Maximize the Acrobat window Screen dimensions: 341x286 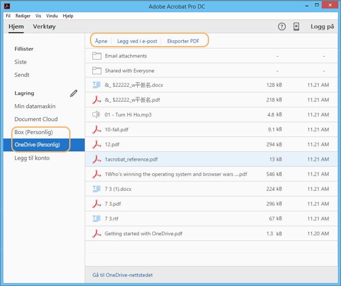317,5
